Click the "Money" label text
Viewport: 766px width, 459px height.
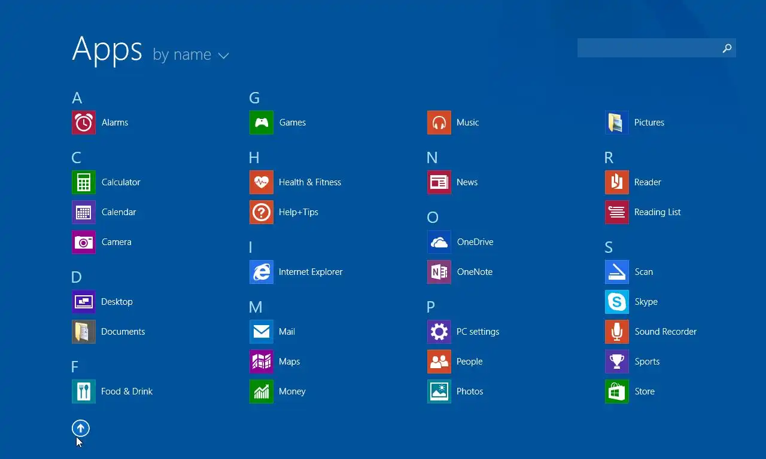click(292, 391)
